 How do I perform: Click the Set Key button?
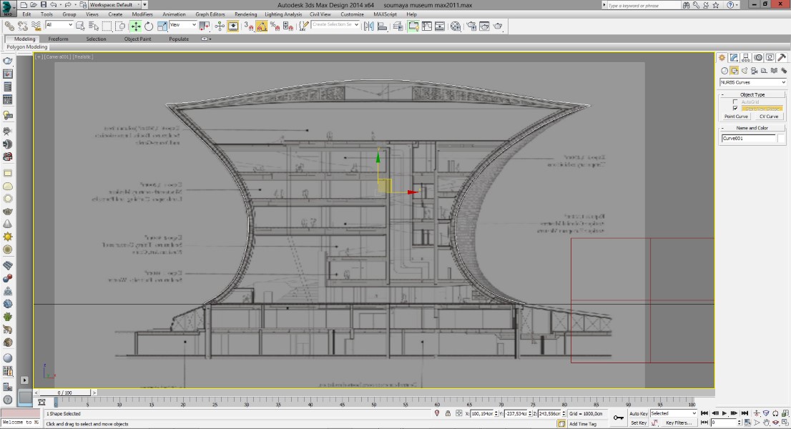[638, 423]
